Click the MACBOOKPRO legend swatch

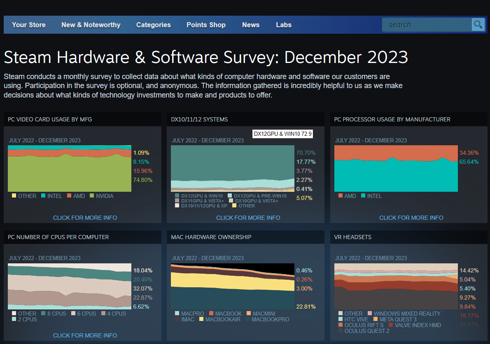click(248, 319)
